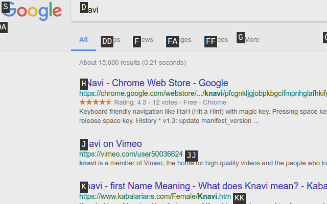Open Knavi - Chrome Web Store result
Screen dimensions: 327x204
pyautogui.click(x=154, y=83)
